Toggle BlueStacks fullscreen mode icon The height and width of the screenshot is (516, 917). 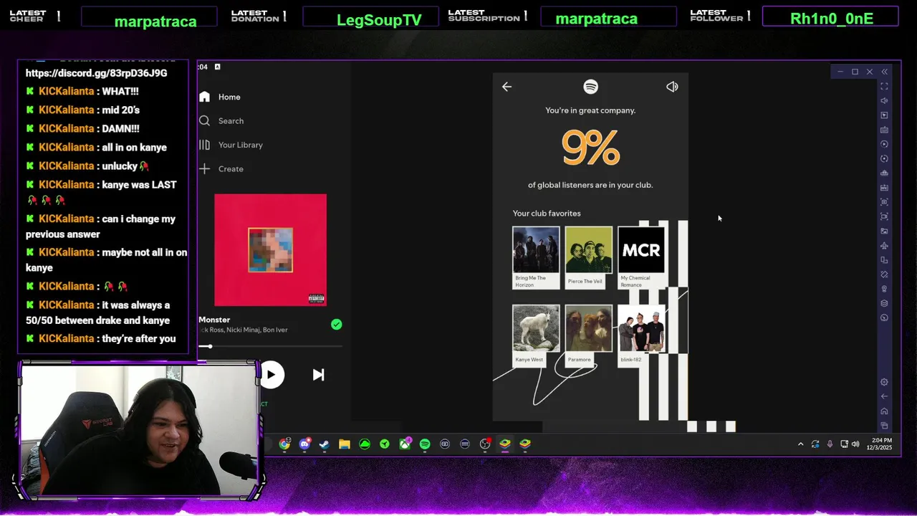click(884, 86)
